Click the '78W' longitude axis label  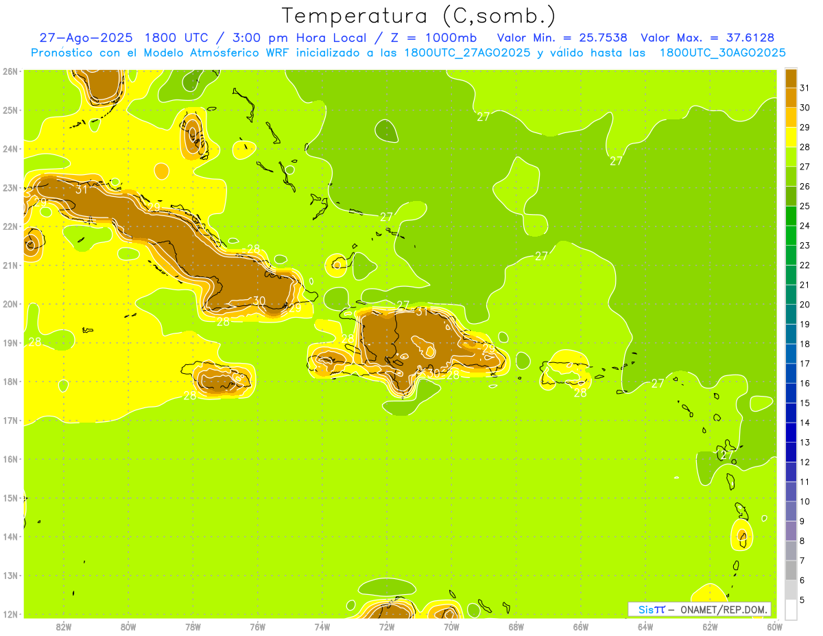[193, 626]
